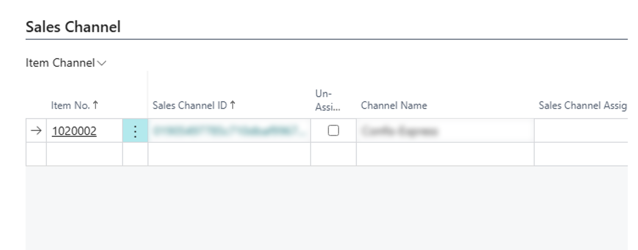Image resolution: width=638 pixels, height=250 pixels.
Task: Click the Un-Assi... column header
Action: [327, 101]
